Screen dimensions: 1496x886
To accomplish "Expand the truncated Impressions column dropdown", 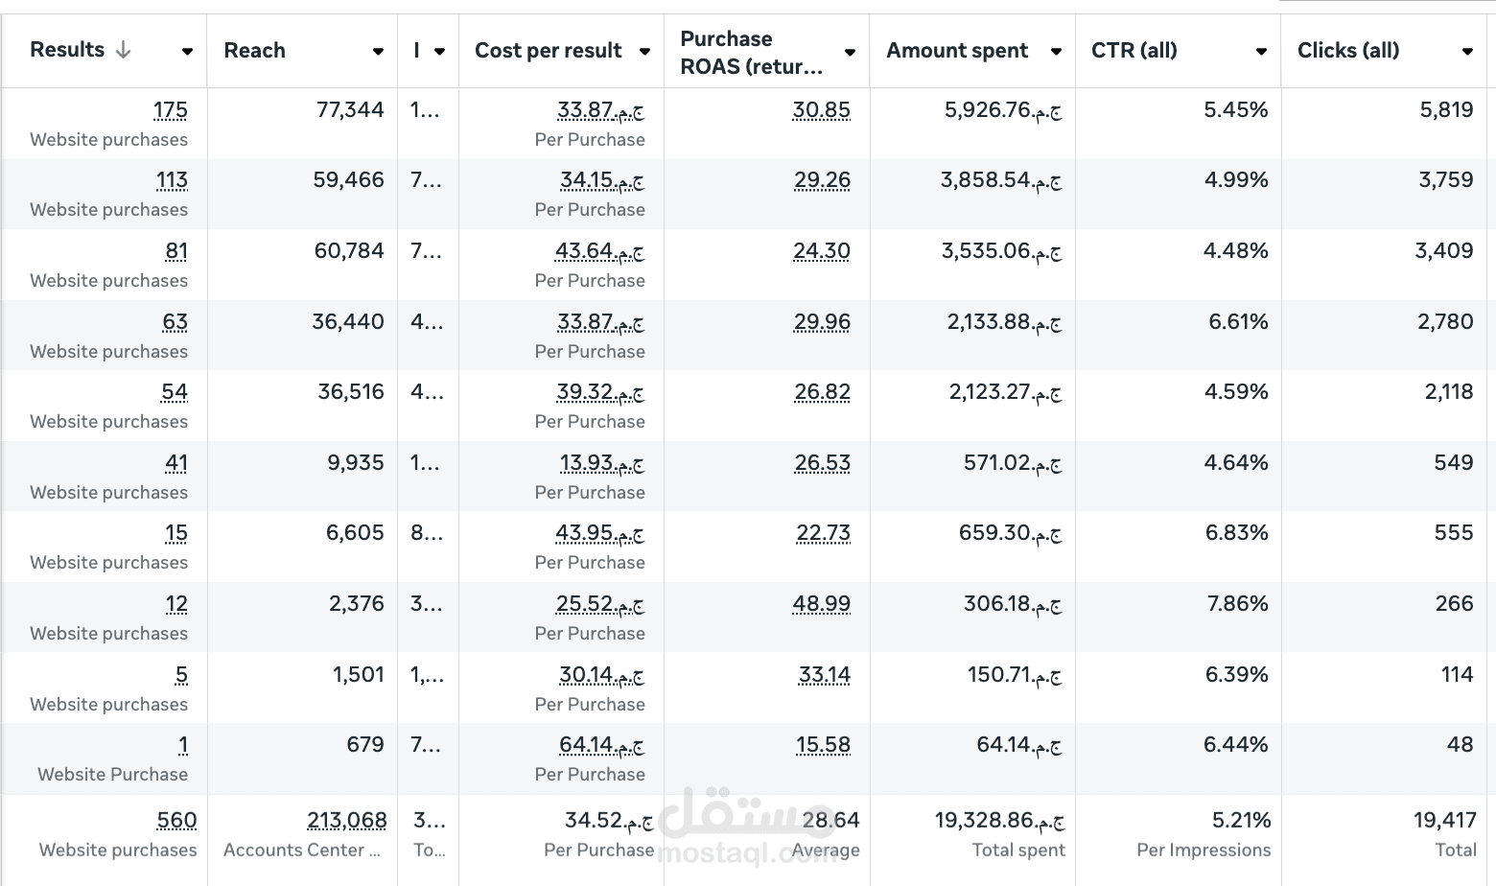I will tap(439, 52).
